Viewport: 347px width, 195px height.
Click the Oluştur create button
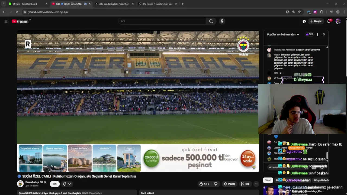[316, 21]
